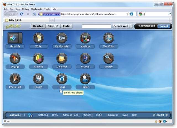Open the Tools menu
Image resolution: width=177 pixels, height=128 pixels.
[47, 9]
